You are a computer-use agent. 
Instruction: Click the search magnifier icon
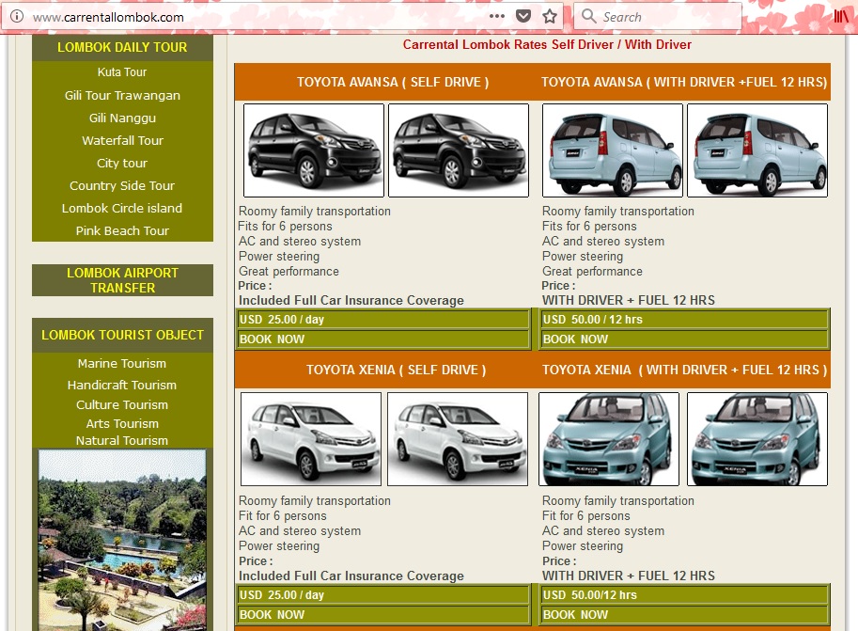pos(589,16)
